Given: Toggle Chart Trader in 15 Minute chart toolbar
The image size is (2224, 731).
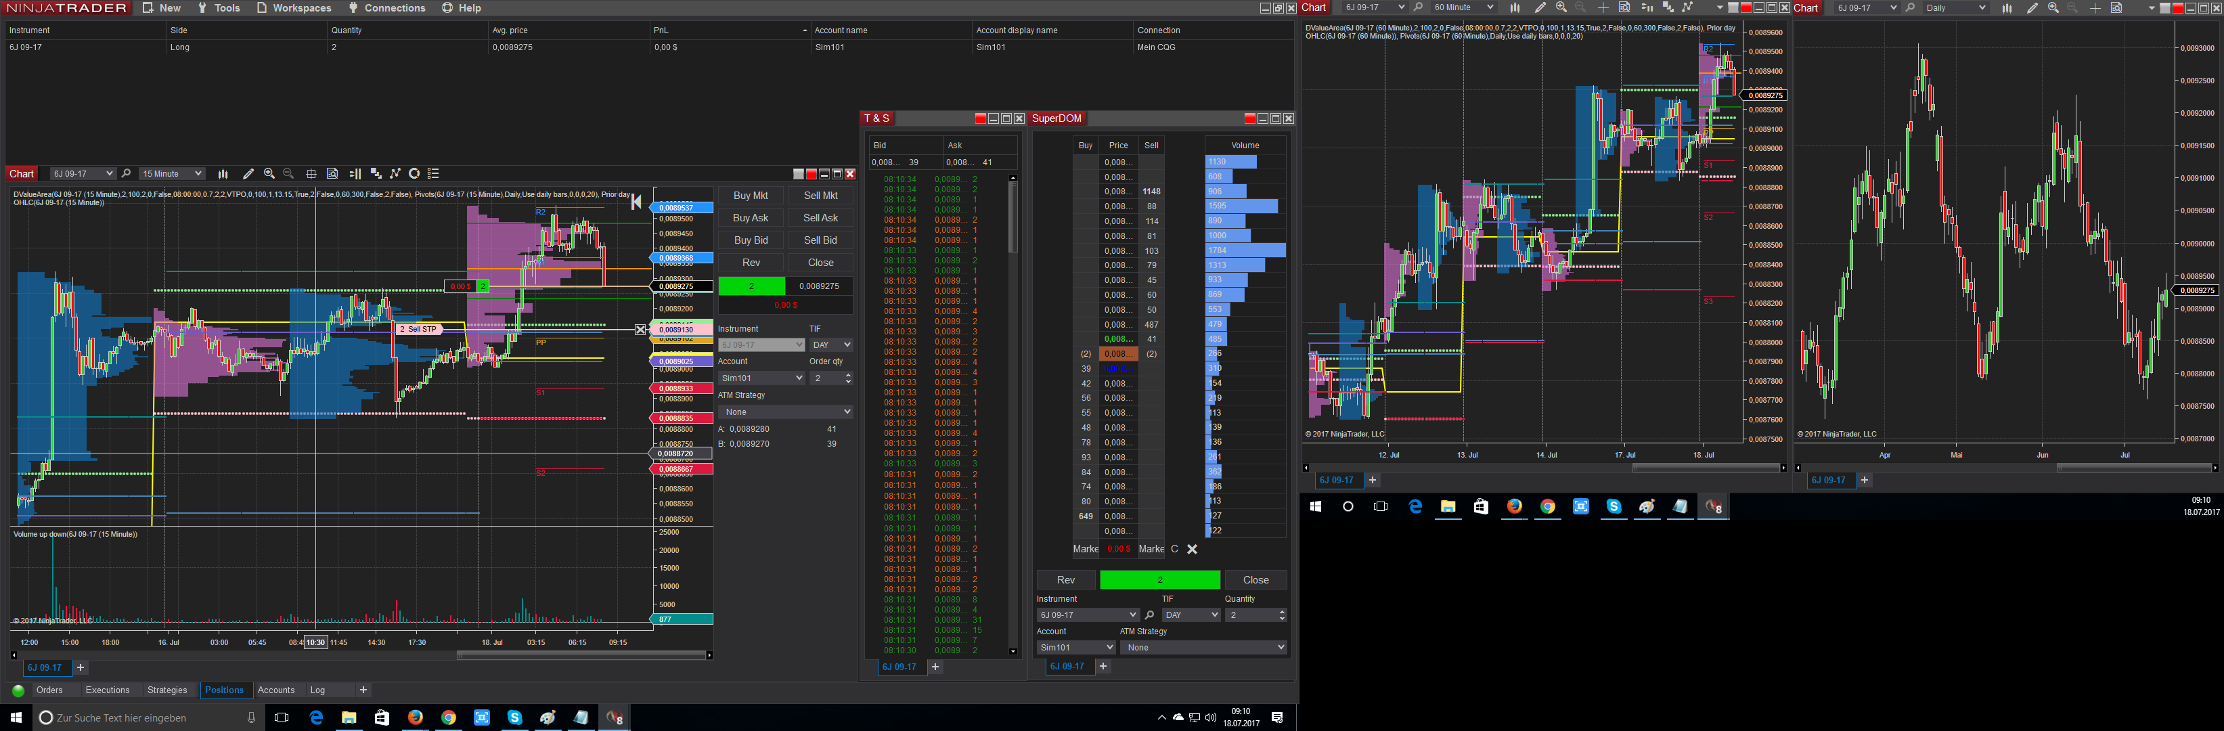Looking at the screenshot, I should coord(355,173).
